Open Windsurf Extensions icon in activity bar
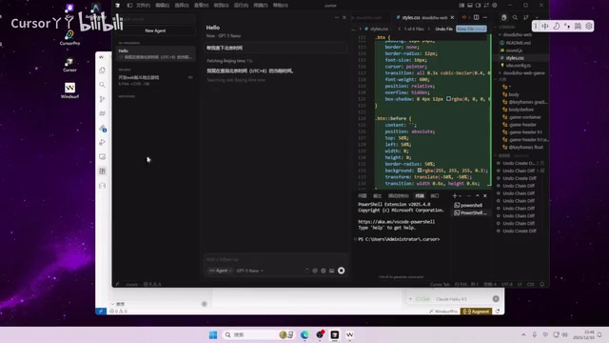 (102, 171)
